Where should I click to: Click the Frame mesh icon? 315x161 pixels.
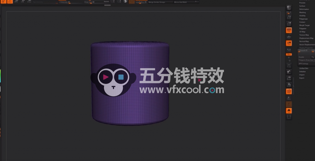[x=289, y=65]
